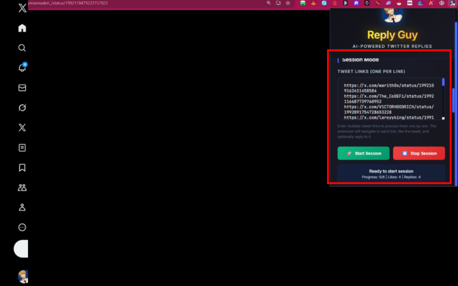458x286 pixels.
Task: Open the Profile page icon
Action: pyautogui.click(x=22, y=207)
